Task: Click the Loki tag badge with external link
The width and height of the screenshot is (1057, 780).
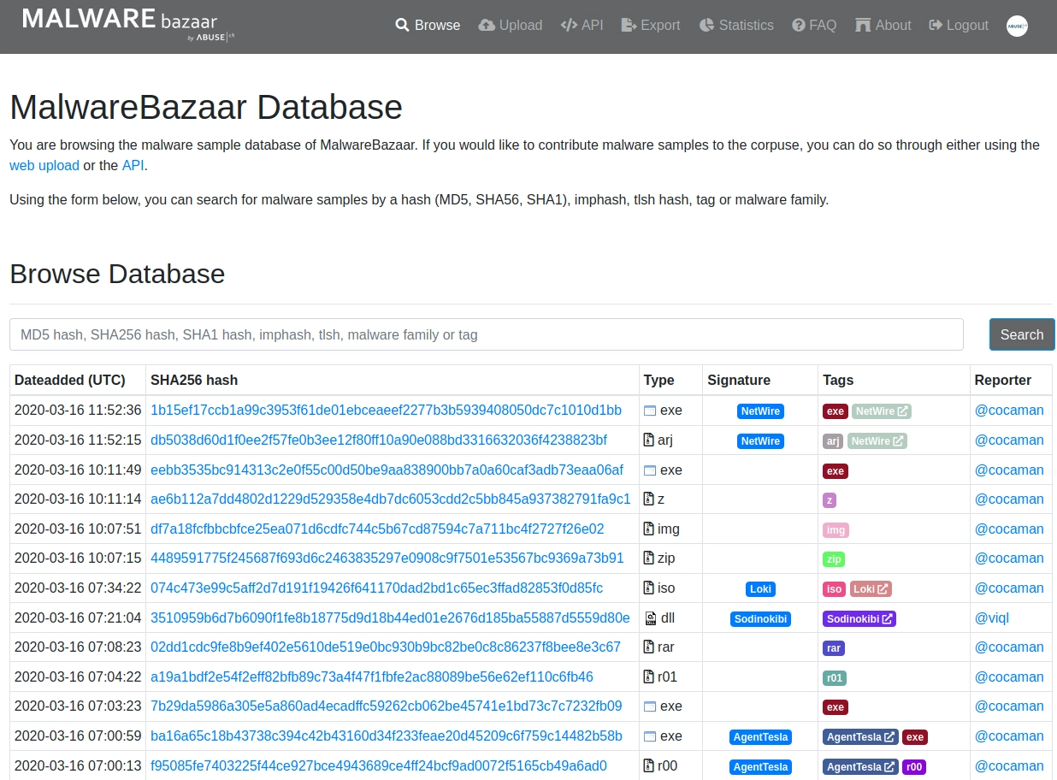Action: click(x=871, y=588)
